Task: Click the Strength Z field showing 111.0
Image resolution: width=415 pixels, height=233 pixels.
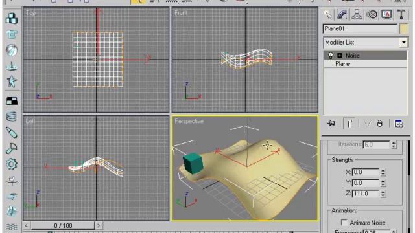Action: point(366,194)
